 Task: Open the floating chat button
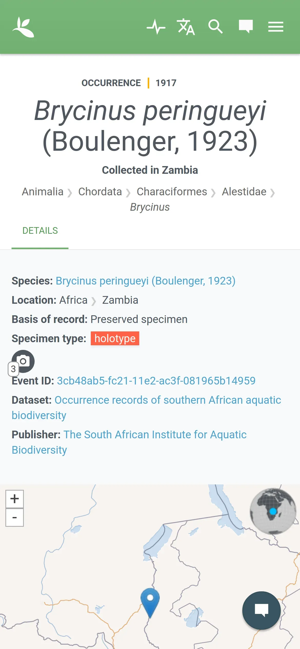(x=261, y=610)
